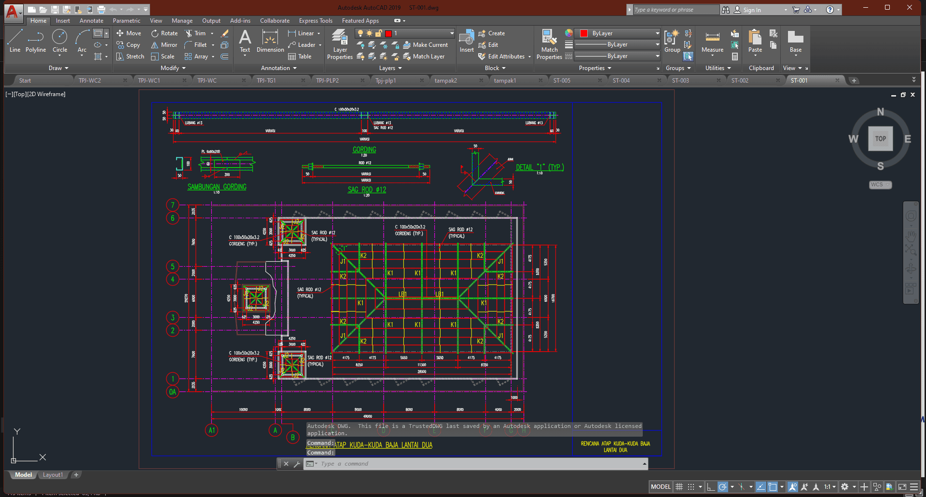Click the Trim tool

coord(196,33)
